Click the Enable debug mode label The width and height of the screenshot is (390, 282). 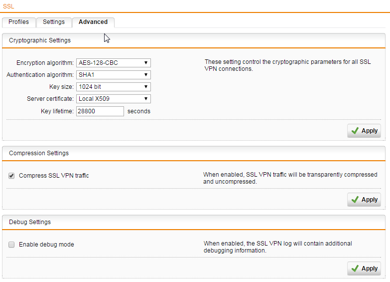tap(46, 245)
